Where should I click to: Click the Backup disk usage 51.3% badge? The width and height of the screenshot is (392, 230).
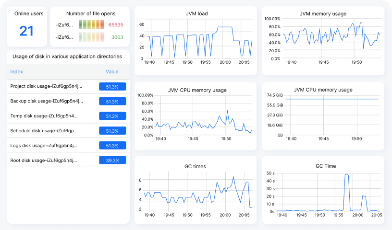112,102
